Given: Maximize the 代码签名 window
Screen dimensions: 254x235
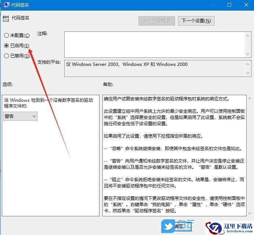Looking at the screenshot, I should click(229, 5).
